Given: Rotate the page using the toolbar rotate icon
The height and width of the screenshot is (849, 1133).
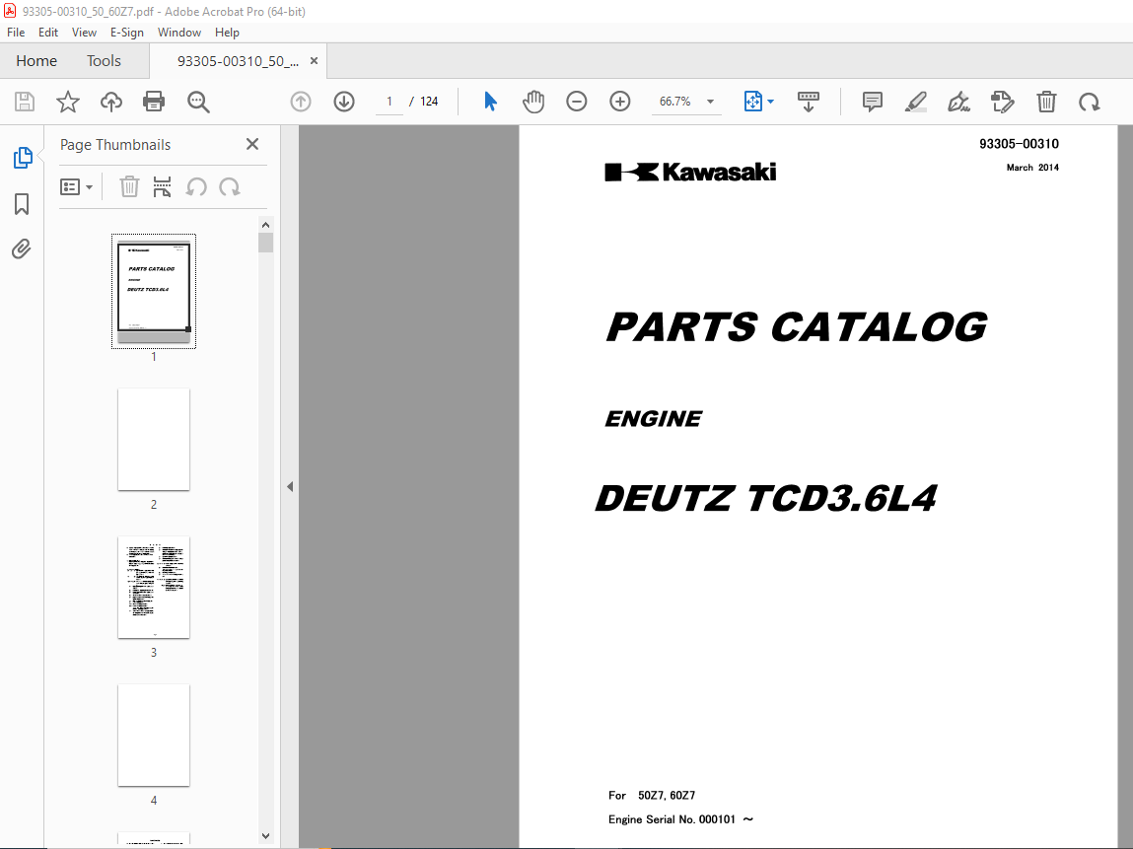Looking at the screenshot, I should pos(1089,102).
